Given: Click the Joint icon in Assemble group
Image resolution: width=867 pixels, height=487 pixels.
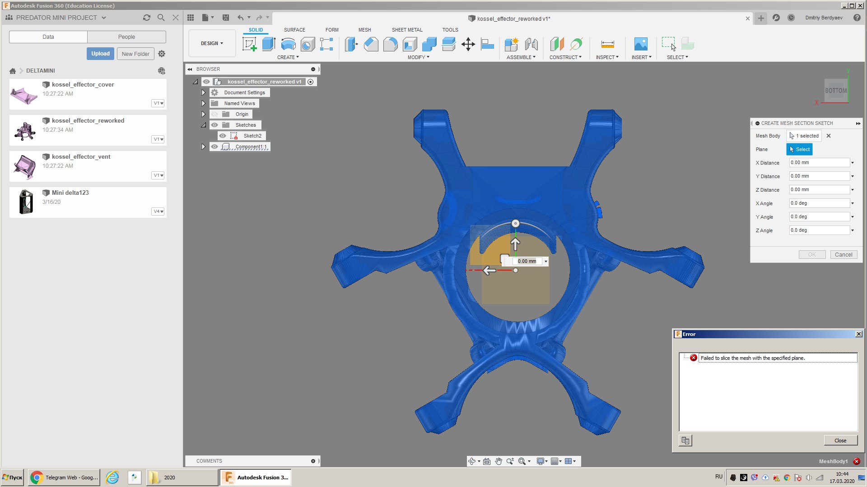Looking at the screenshot, I should tap(531, 44).
